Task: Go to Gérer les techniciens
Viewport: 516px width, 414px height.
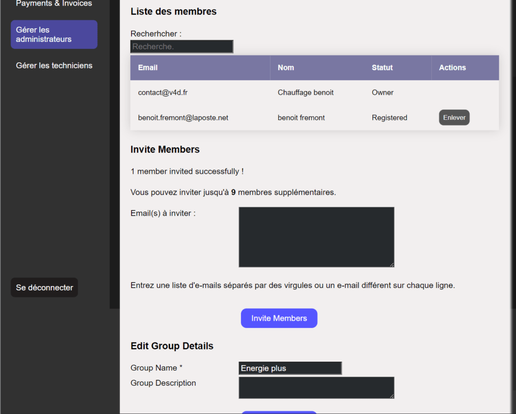Action: [x=54, y=65]
